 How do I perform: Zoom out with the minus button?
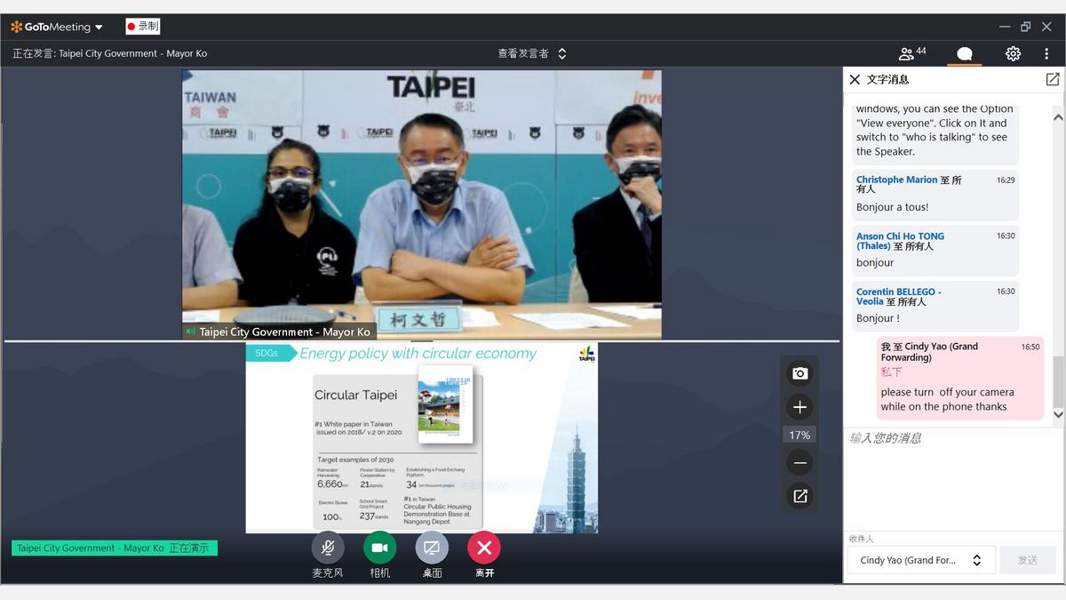[799, 462]
